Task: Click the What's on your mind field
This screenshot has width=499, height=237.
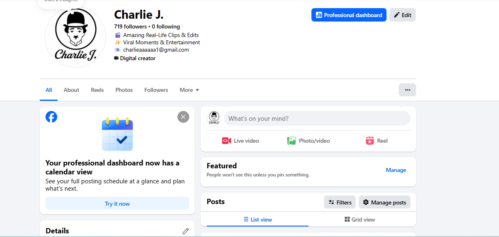Action: click(x=317, y=118)
